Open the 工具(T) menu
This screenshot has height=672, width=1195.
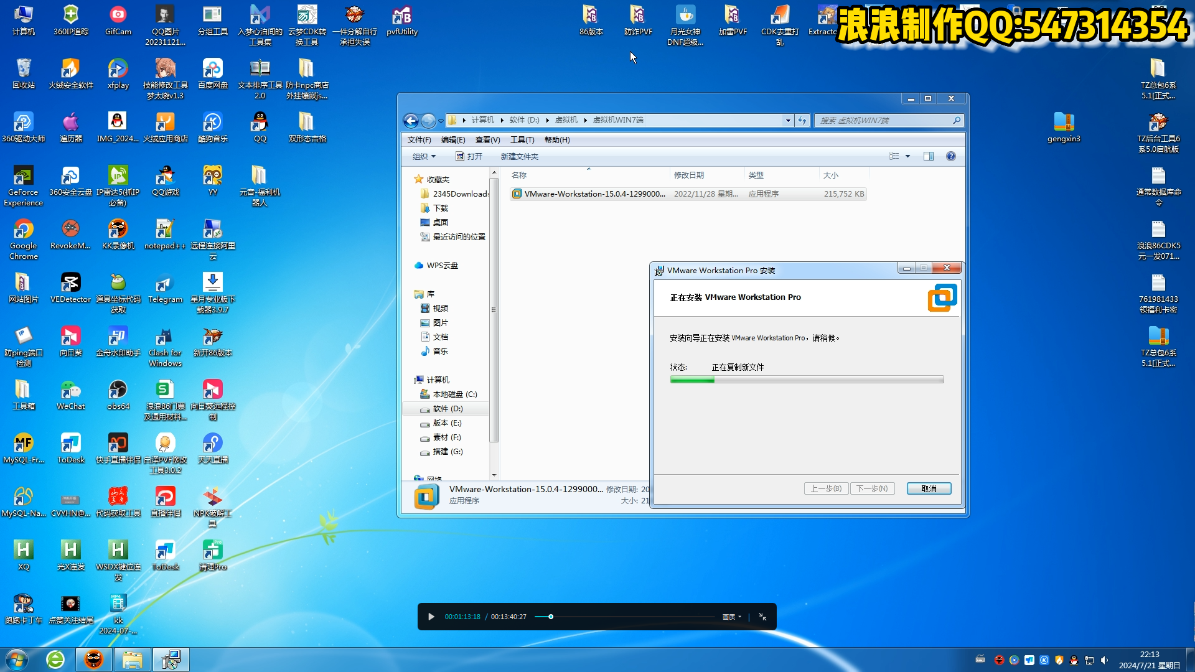coord(522,140)
